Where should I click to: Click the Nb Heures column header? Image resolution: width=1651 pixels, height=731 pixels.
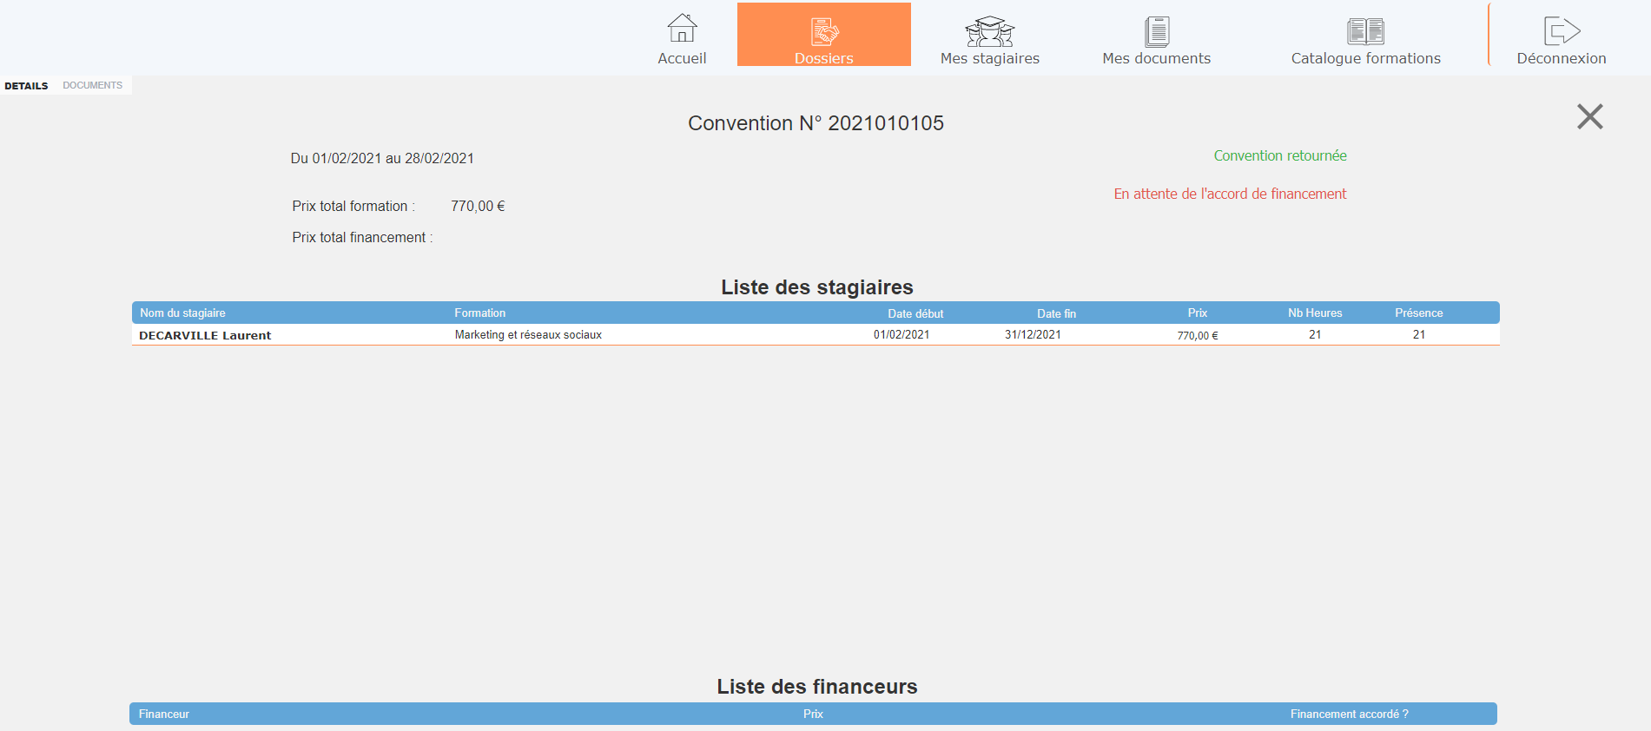point(1314,313)
